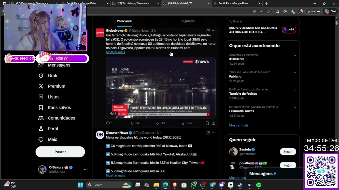Click Grok icon on GloboNews post

click(208, 31)
